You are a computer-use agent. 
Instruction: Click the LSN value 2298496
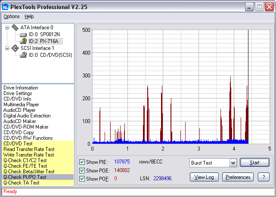(x=162, y=179)
